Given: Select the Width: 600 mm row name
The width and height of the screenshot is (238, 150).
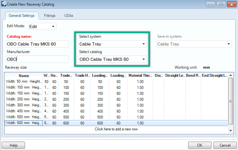Looking at the screenshot, I should tap(24, 123).
